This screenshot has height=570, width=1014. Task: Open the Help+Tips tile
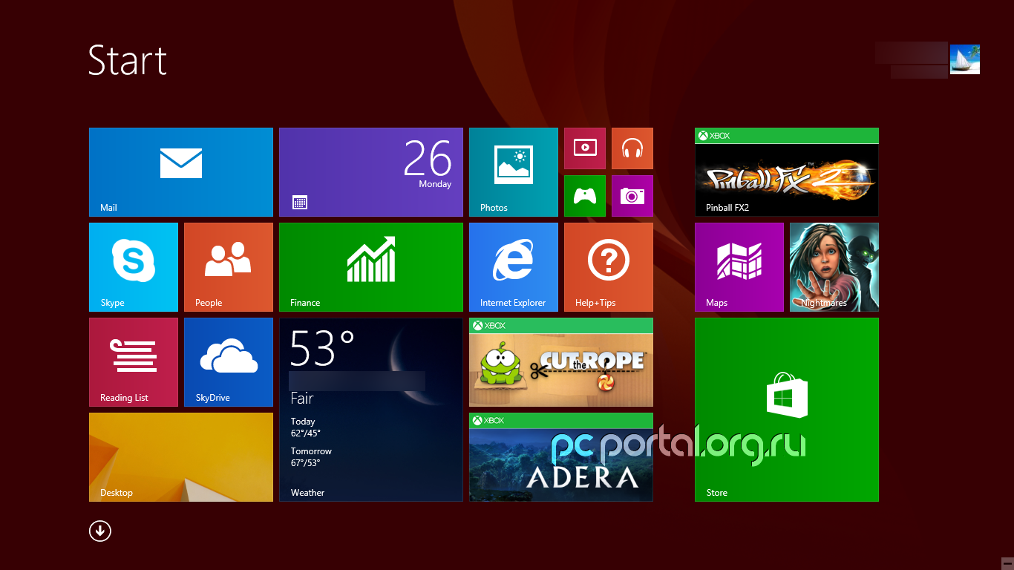click(609, 267)
